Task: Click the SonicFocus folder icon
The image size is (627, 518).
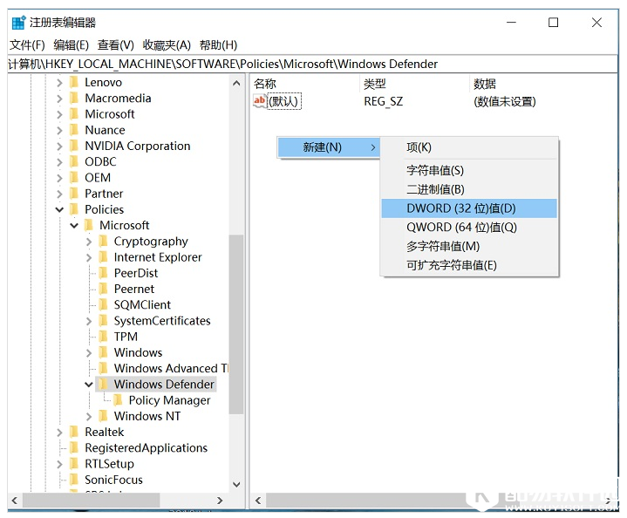Action: point(74,480)
